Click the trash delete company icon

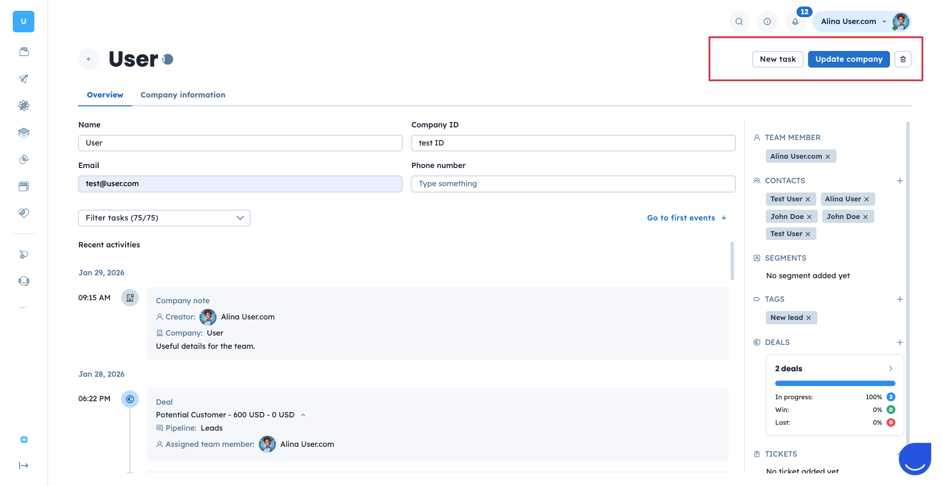903,59
